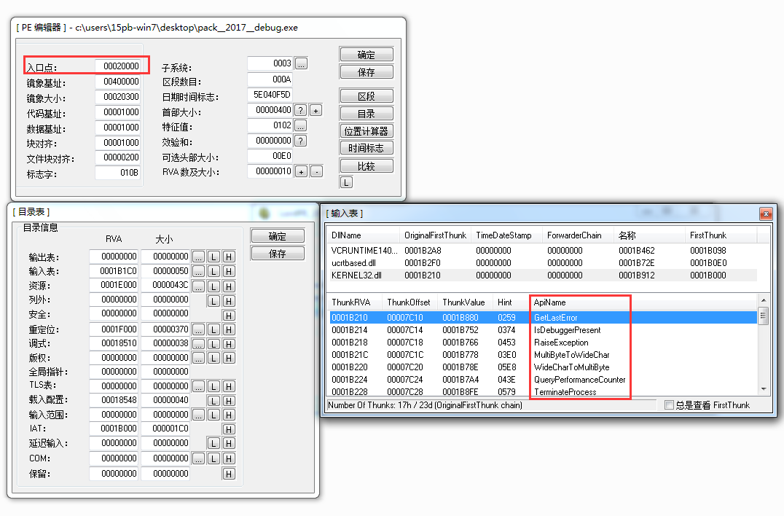This screenshot has height=516, width=784.
Task: Click the thunk list scrollbar up arrow
Action: click(x=763, y=300)
